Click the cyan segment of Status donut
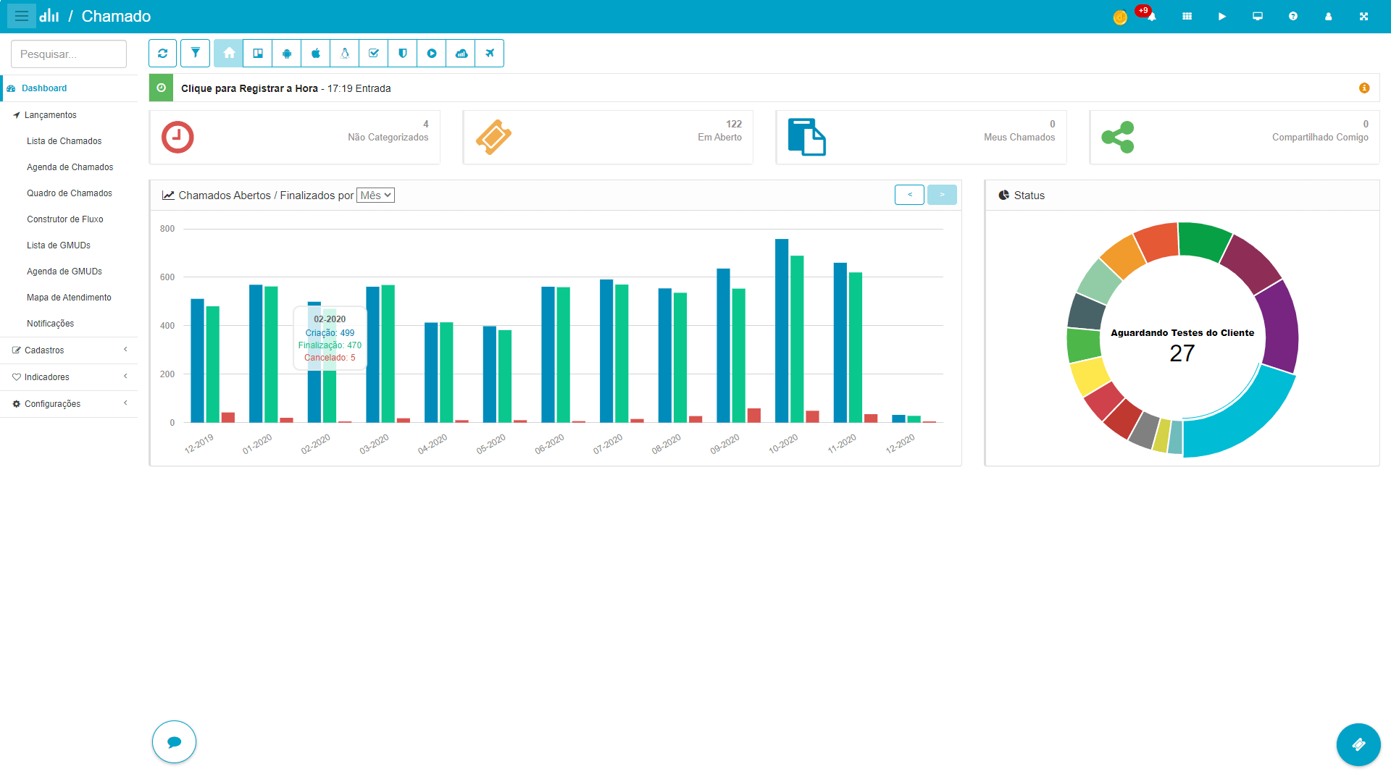 1246,420
